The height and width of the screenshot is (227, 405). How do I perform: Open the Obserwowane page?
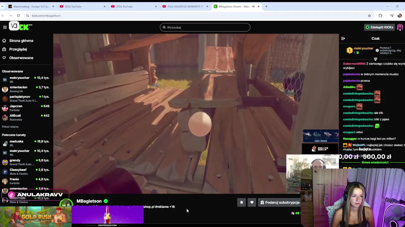[21, 58]
